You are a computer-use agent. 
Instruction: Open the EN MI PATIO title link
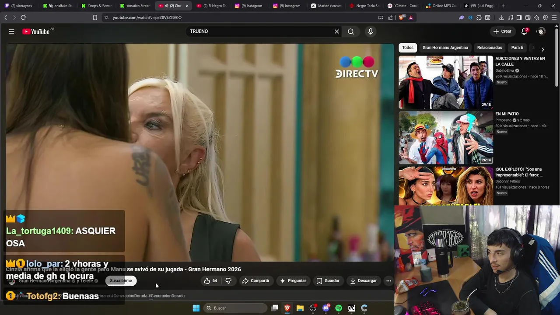(507, 114)
